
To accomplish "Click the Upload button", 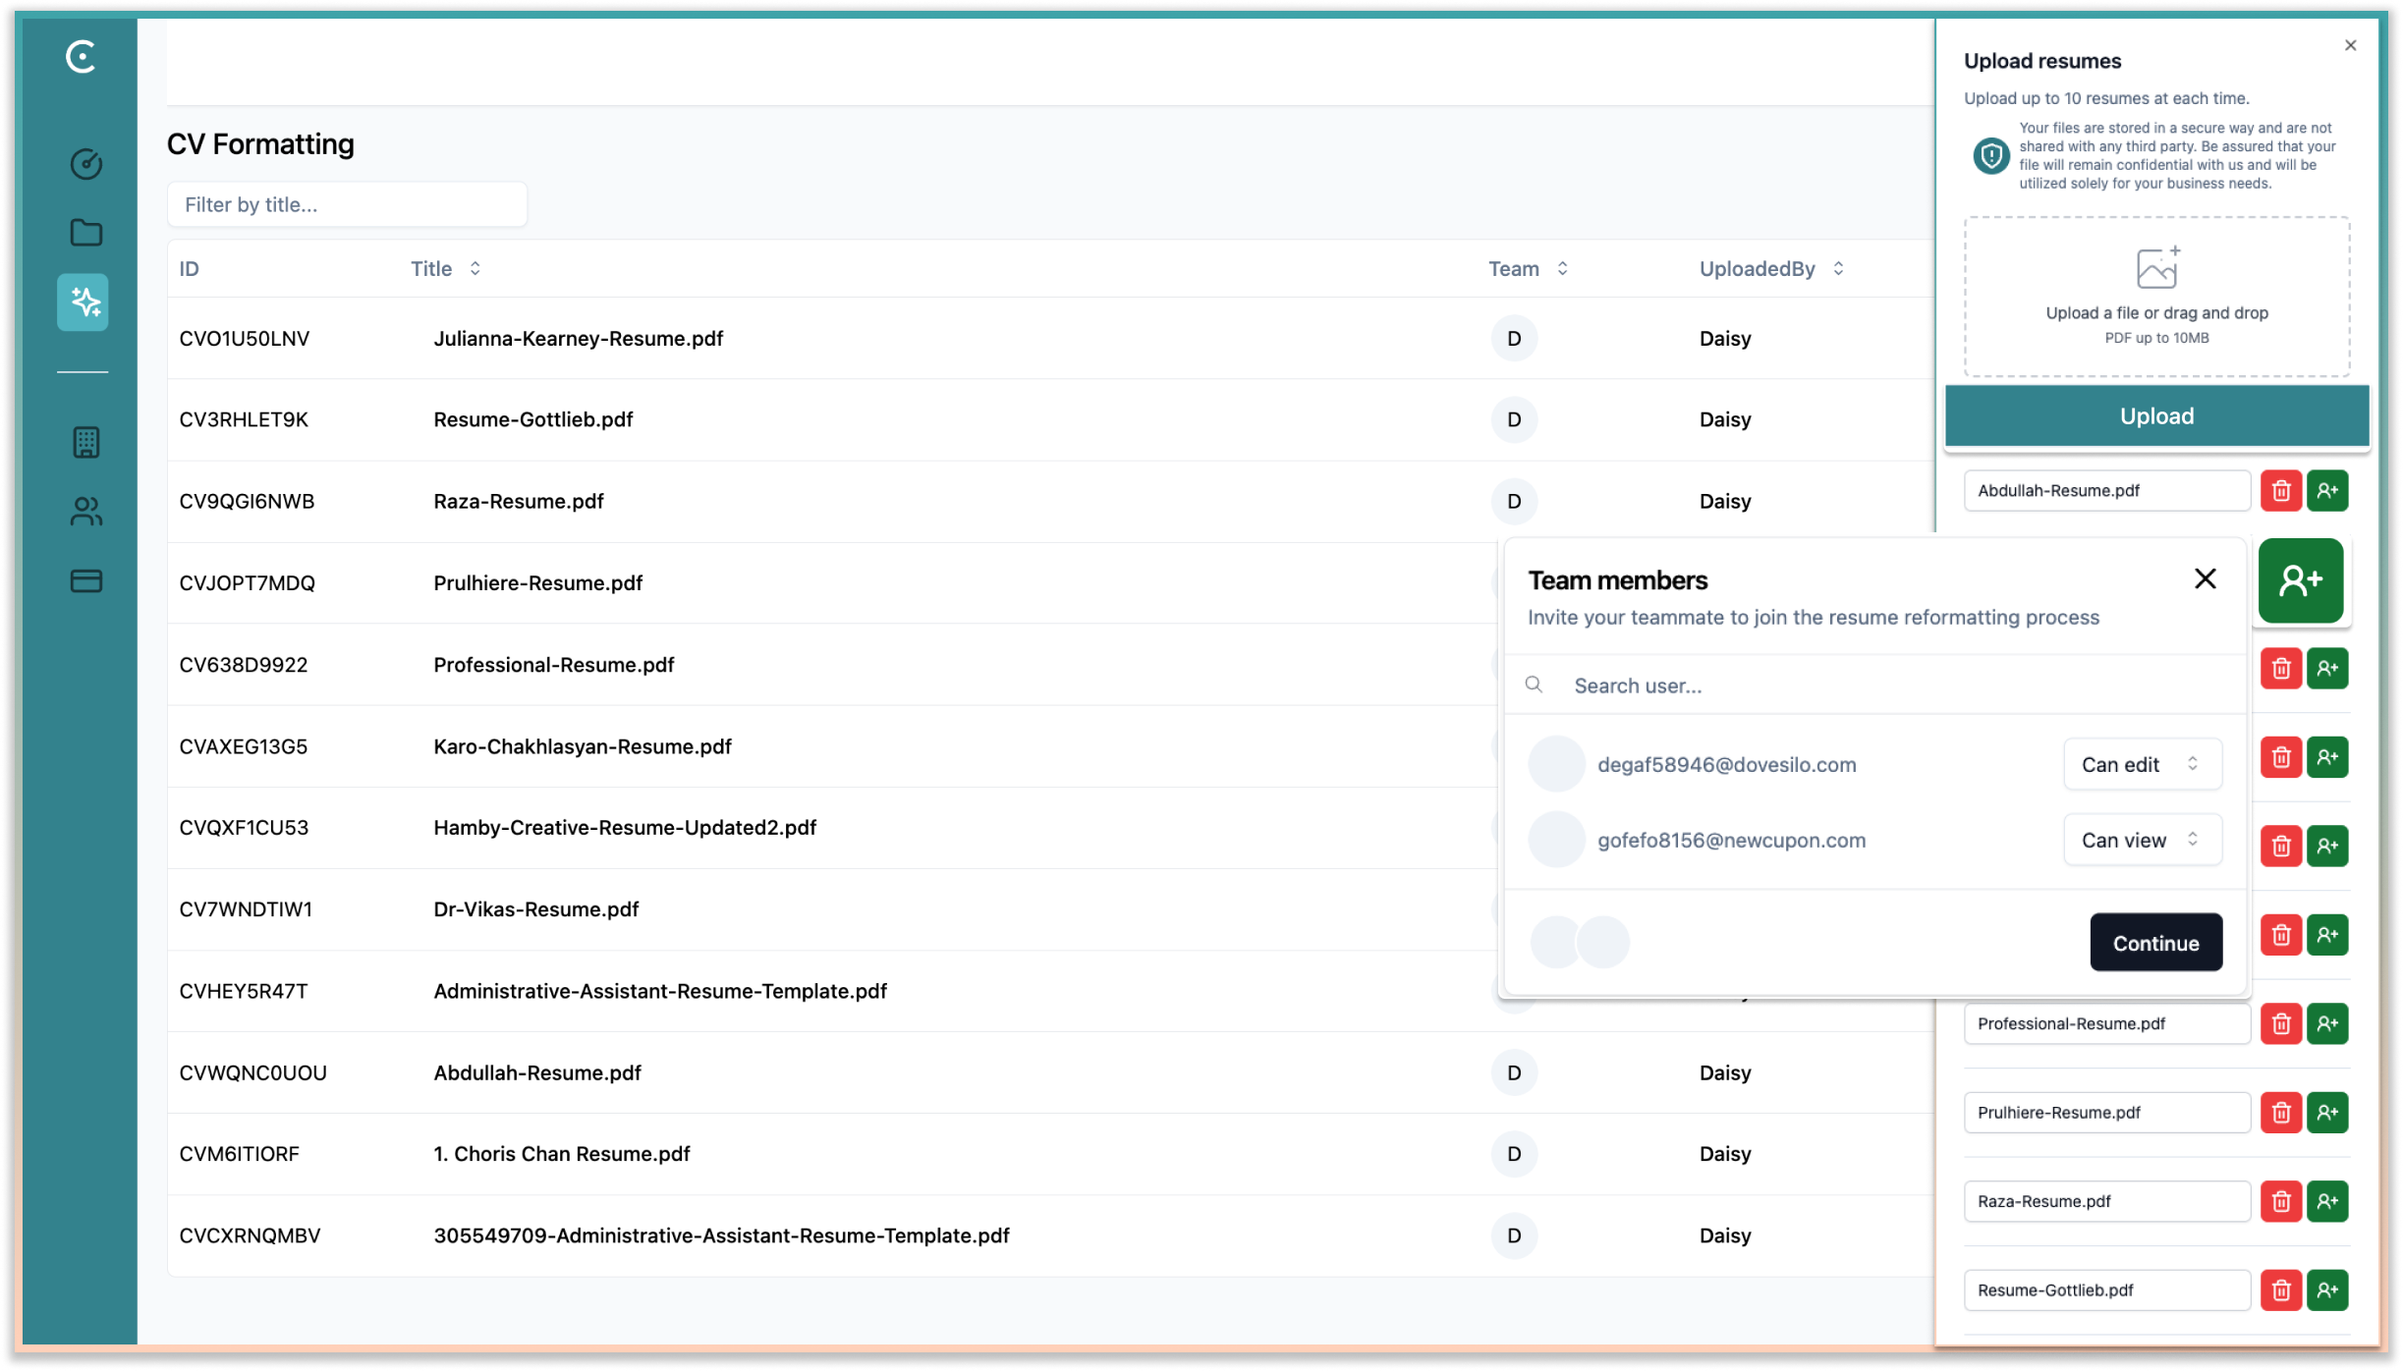I will click(x=2156, y=415).
